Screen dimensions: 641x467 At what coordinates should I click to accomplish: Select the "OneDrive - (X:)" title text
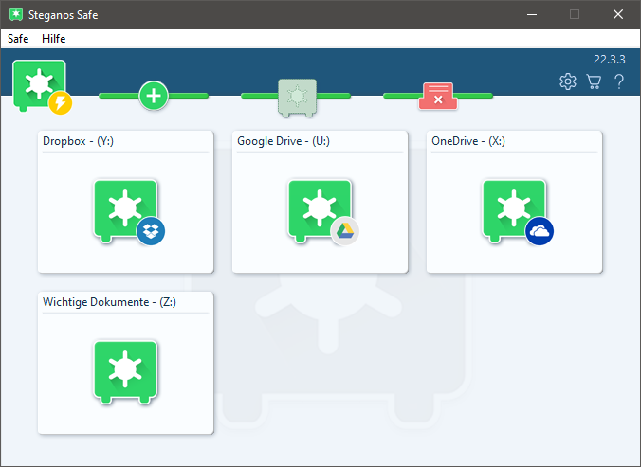tap(468, 141)
